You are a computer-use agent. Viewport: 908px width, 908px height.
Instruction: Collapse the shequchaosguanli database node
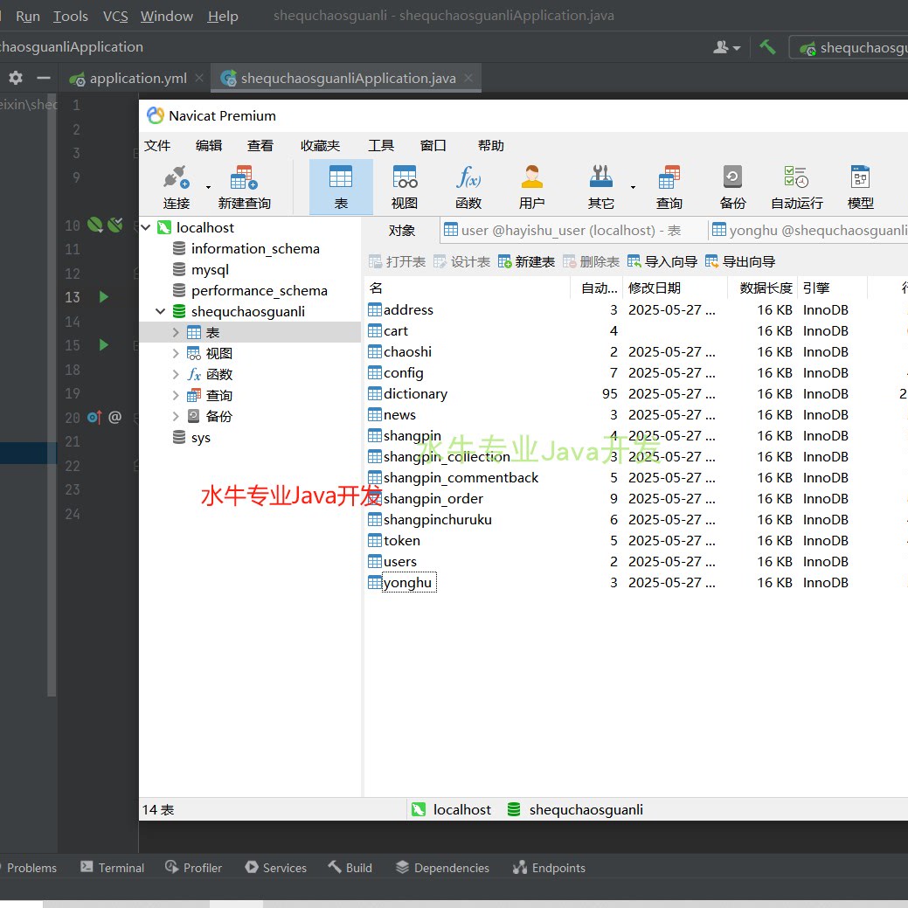161,311
